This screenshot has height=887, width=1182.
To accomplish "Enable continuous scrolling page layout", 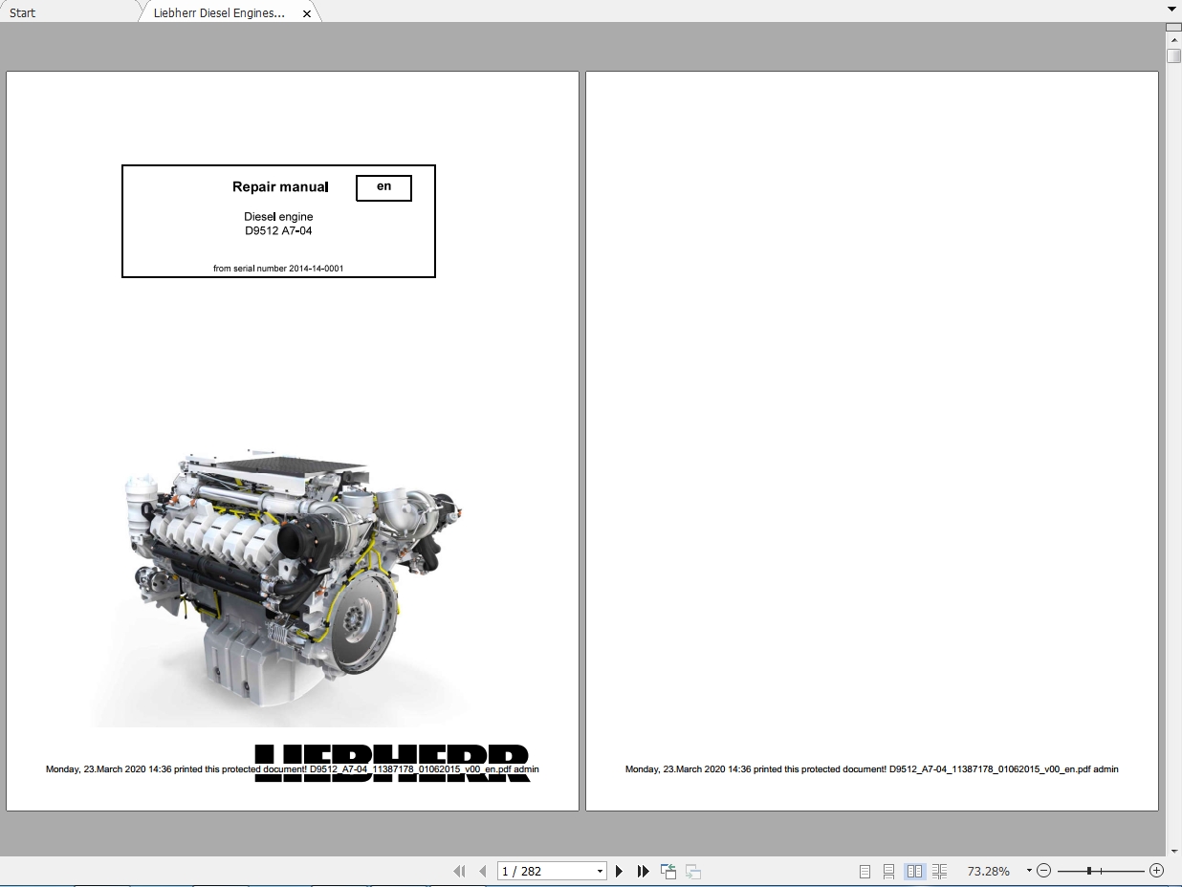I will tap(888, 871).
